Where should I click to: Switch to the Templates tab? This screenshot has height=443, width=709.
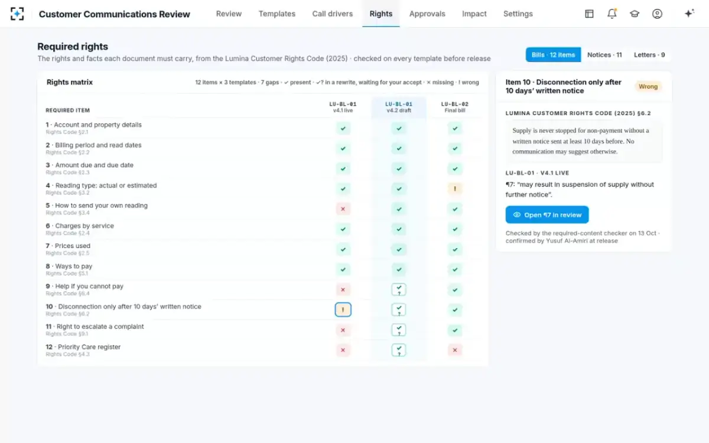coord(277,14)
